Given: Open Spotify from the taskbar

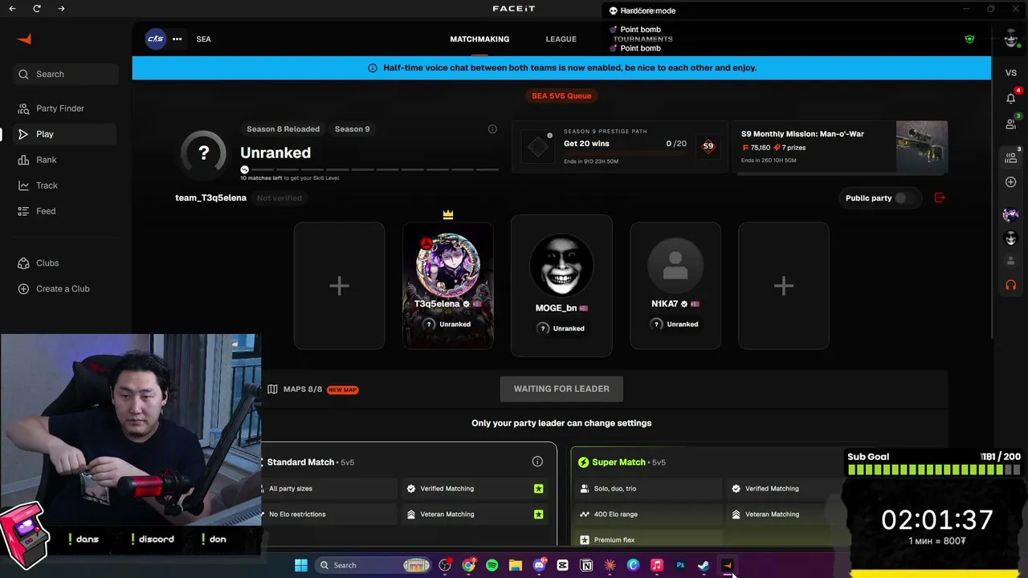Looking at the screenshot, I should 492,565.
